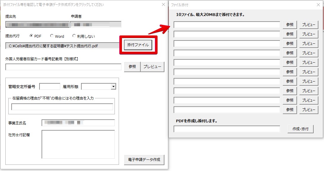Click the 提出代行 PDF file path field
The width and height of the screenshot is (324, 171).
pos(63,46)
